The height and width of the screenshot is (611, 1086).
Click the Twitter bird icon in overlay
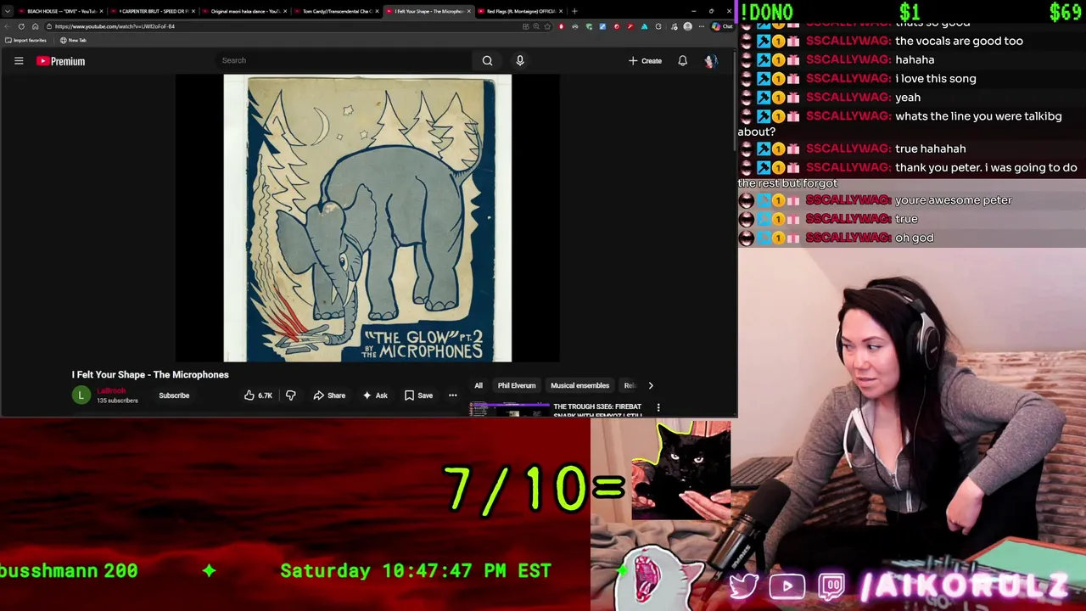pyautogui.click(x=744, y=586)
